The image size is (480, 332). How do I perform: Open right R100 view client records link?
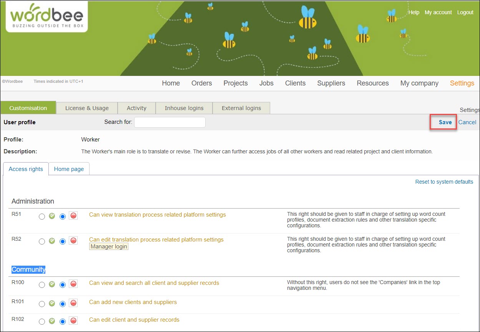point(154,283)
